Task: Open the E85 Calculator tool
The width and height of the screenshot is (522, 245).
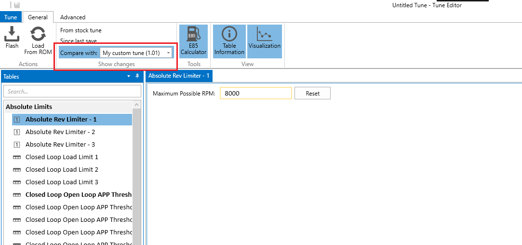Action: [194, 35]
